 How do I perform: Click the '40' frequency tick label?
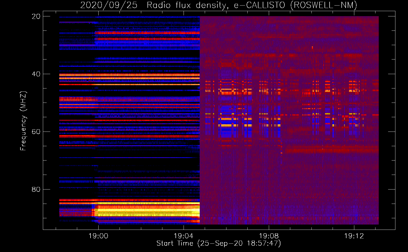click(x=36, y=74)
